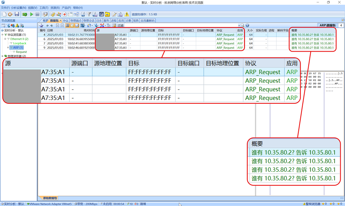Viewport: 345px width, 206px height.
Task: Switch to the 物理会话 tab
Action: click(x=89, y=20)
